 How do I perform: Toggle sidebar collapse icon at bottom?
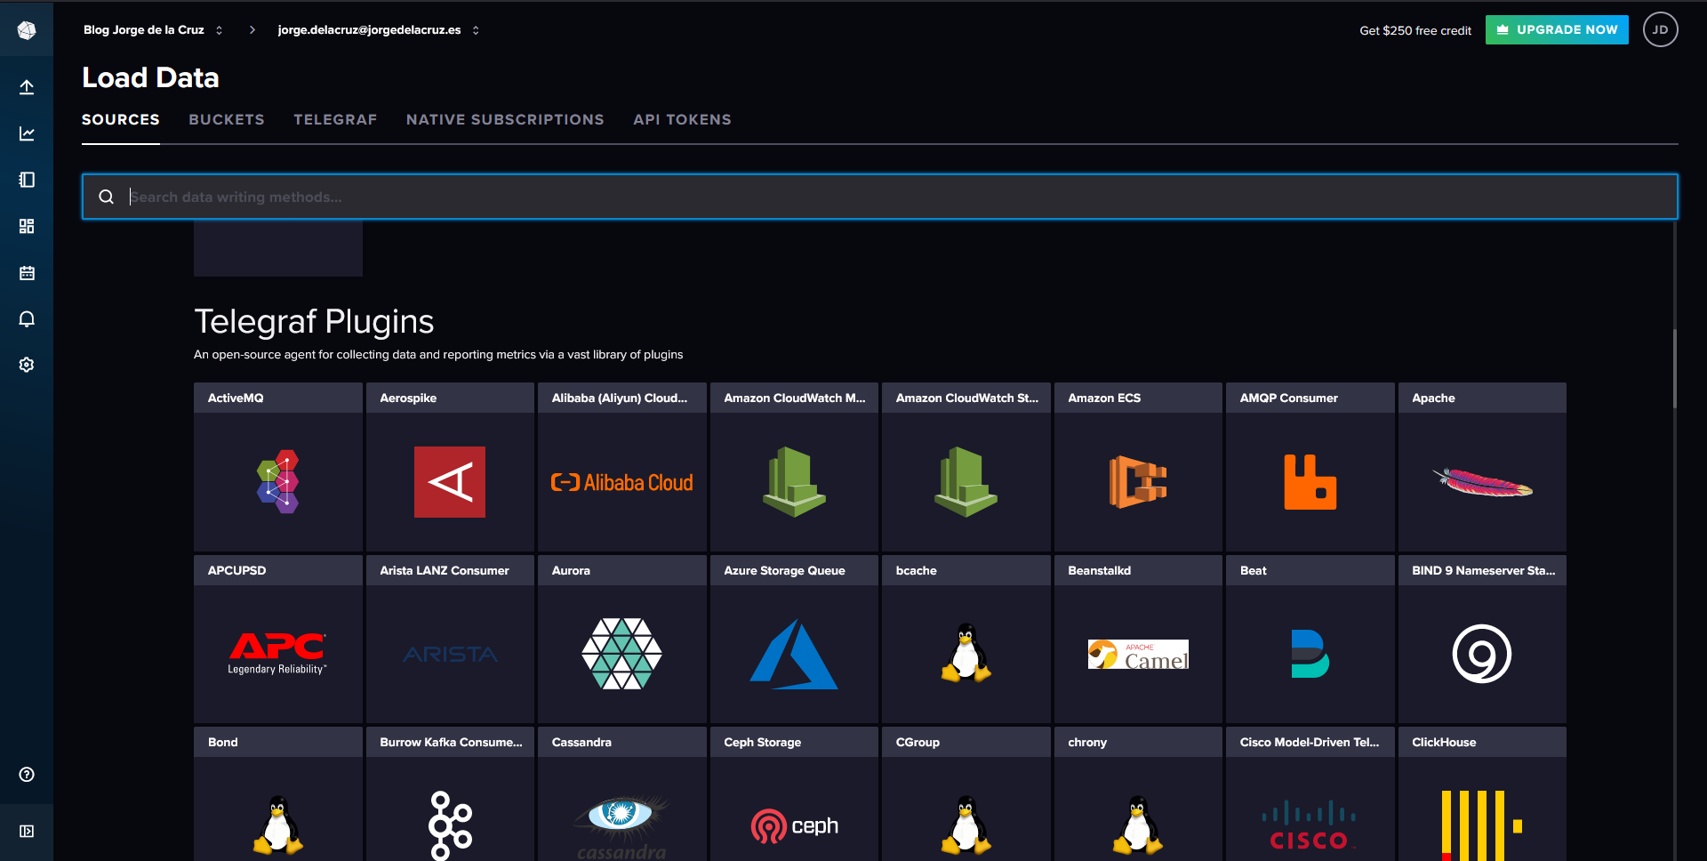pos(27,831)
